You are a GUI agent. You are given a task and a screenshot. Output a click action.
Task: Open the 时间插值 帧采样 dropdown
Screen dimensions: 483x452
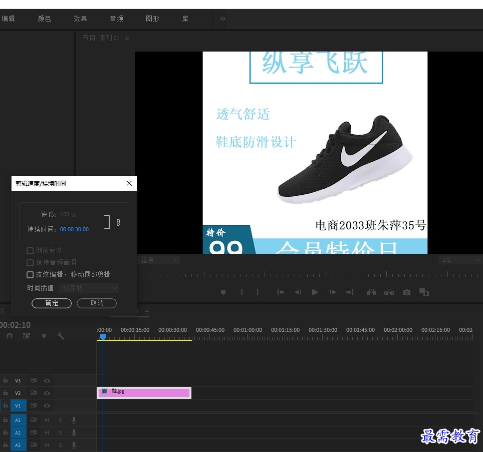pos(89,288)
